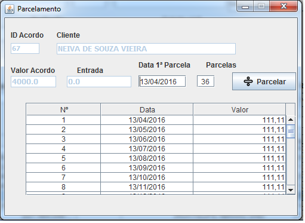Select date cell 13/08/2016
This screenshot has height=223, width=305.
pyautogui.click(x=147, y=158)
